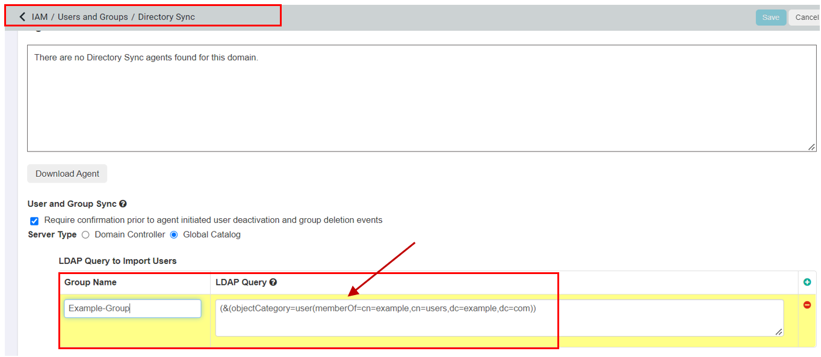
Task: Click the back chevron arrow before IAM
Action: click(x=22, y=17)
